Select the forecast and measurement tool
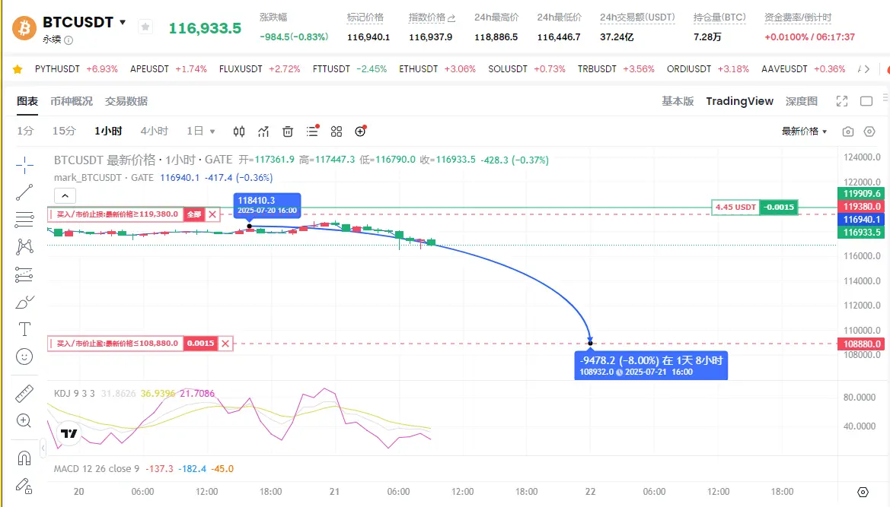This screenshot has width=890, height=507. [x=24, y=274]
